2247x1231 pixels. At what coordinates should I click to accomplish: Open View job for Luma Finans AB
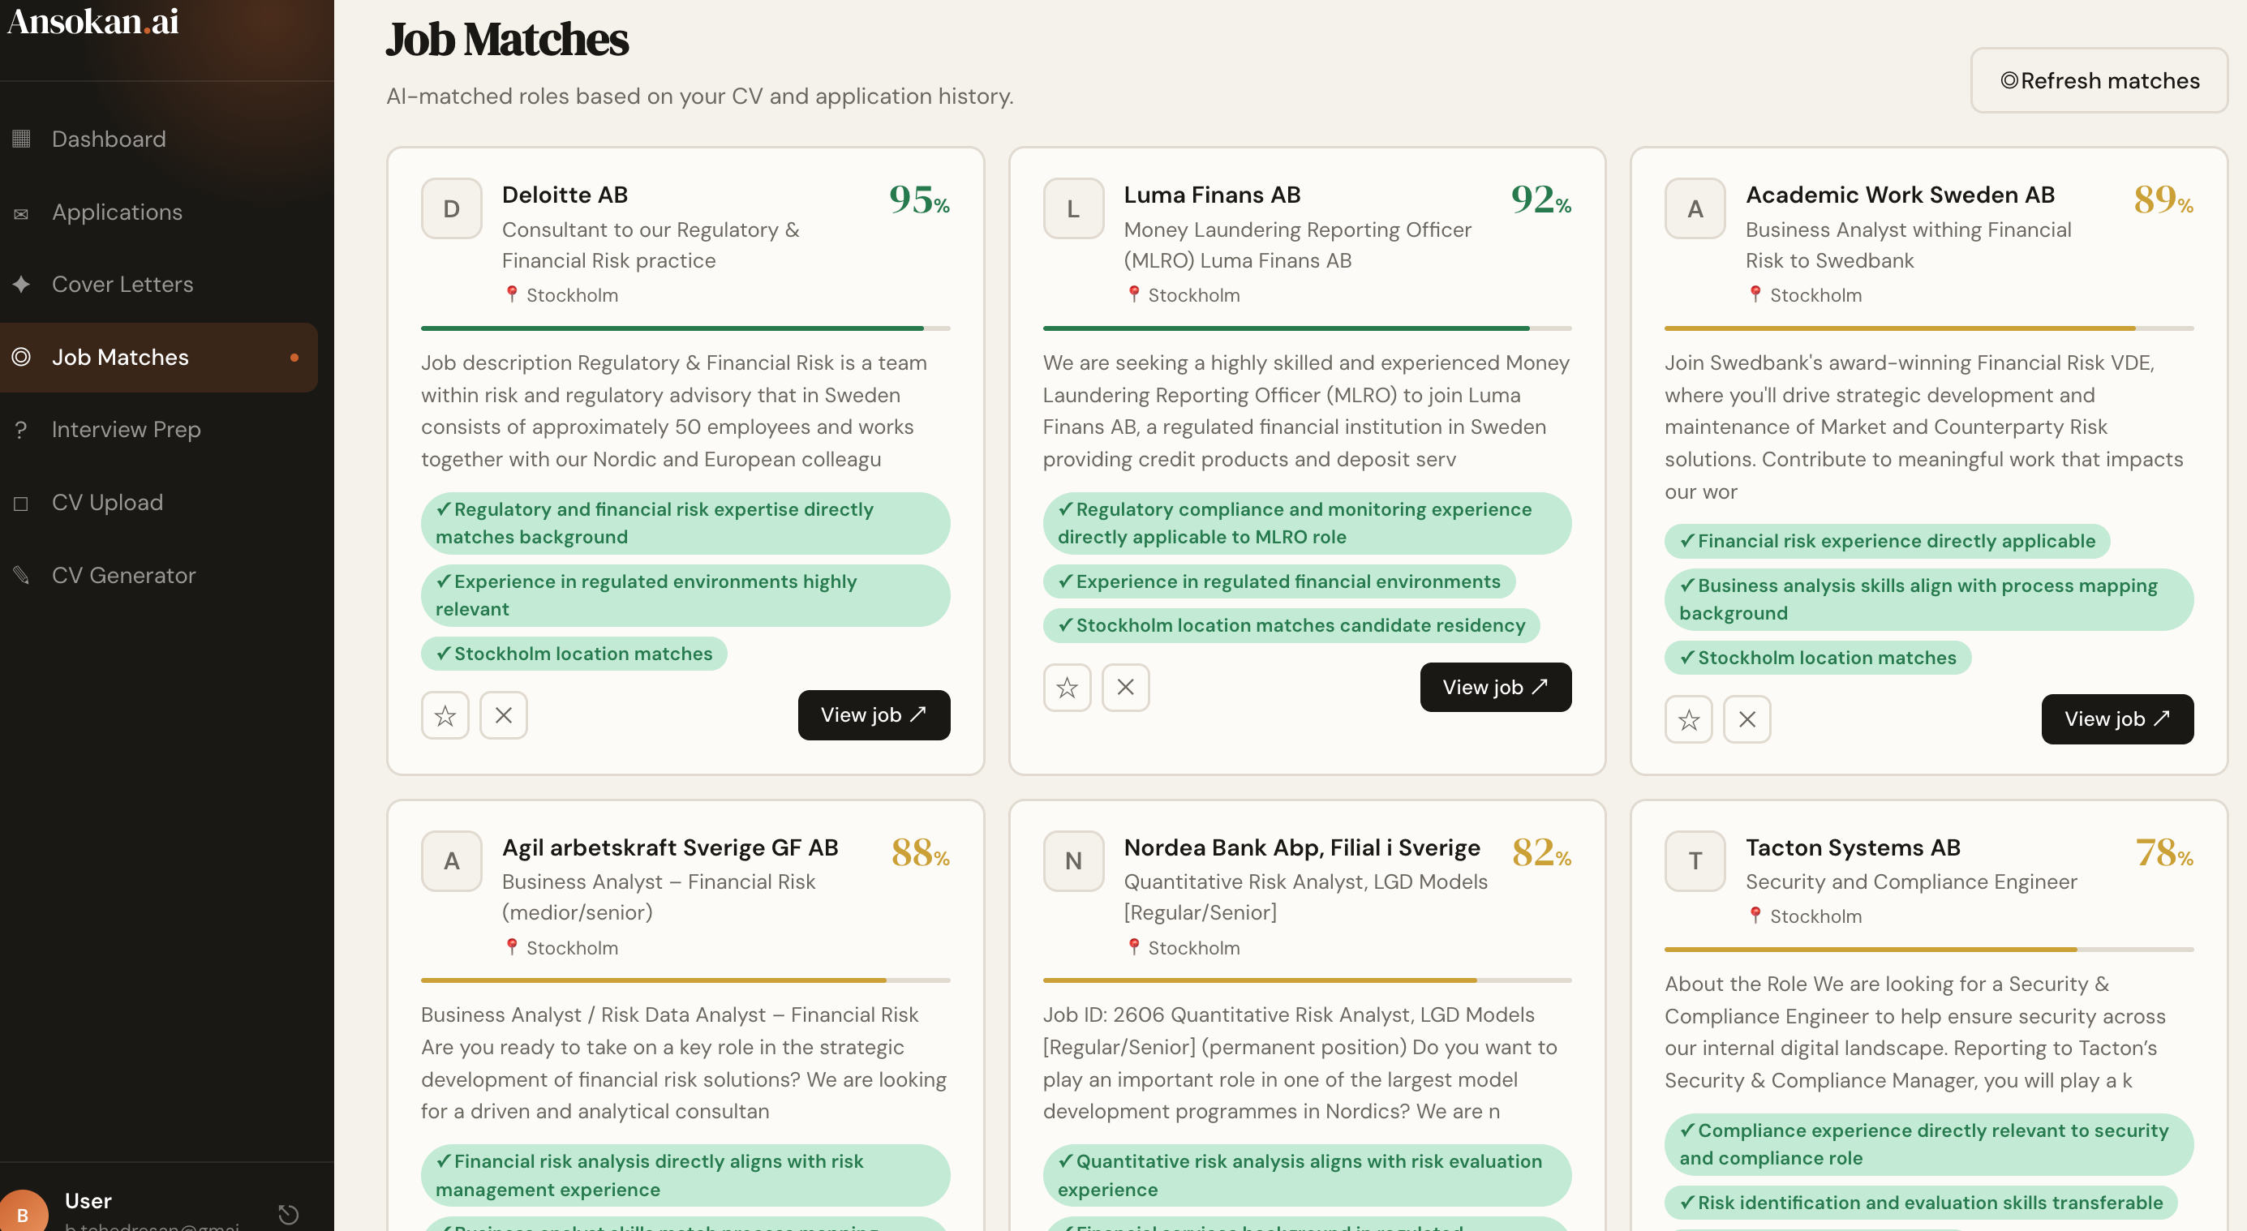(1494, 687)
